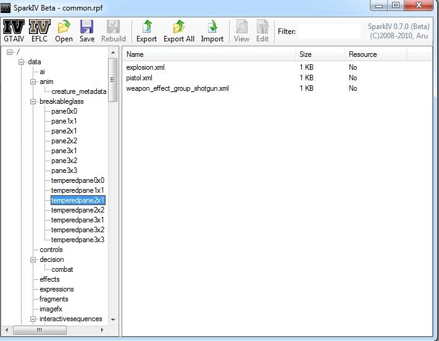Collapse the data folder node
Viewport: 439px width, 341px height.
(21, 62)
